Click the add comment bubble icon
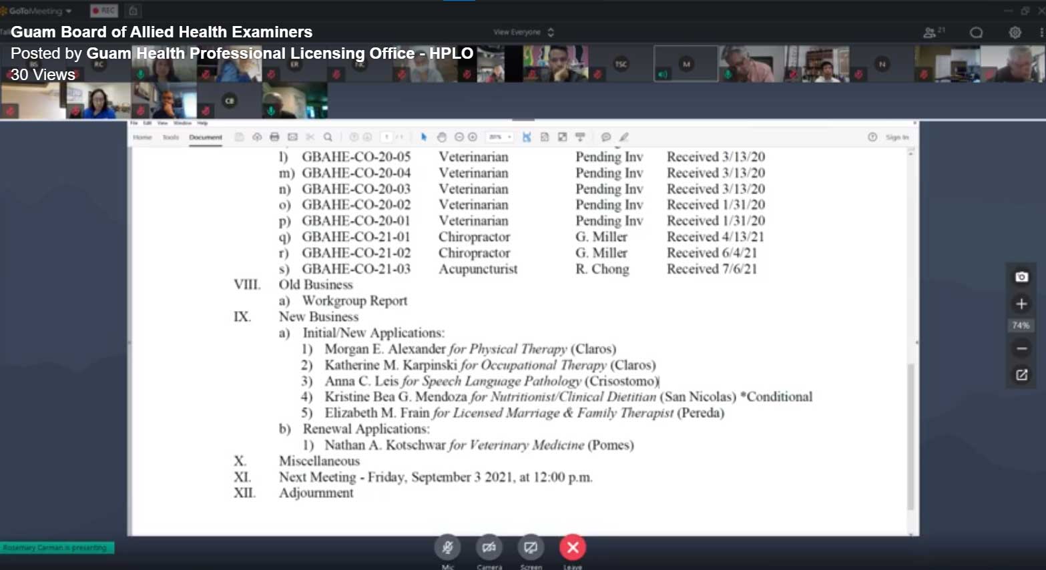 point(605,137)
